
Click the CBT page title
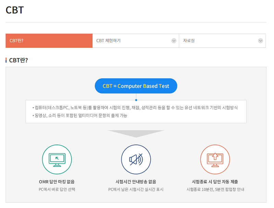[15, 10]
